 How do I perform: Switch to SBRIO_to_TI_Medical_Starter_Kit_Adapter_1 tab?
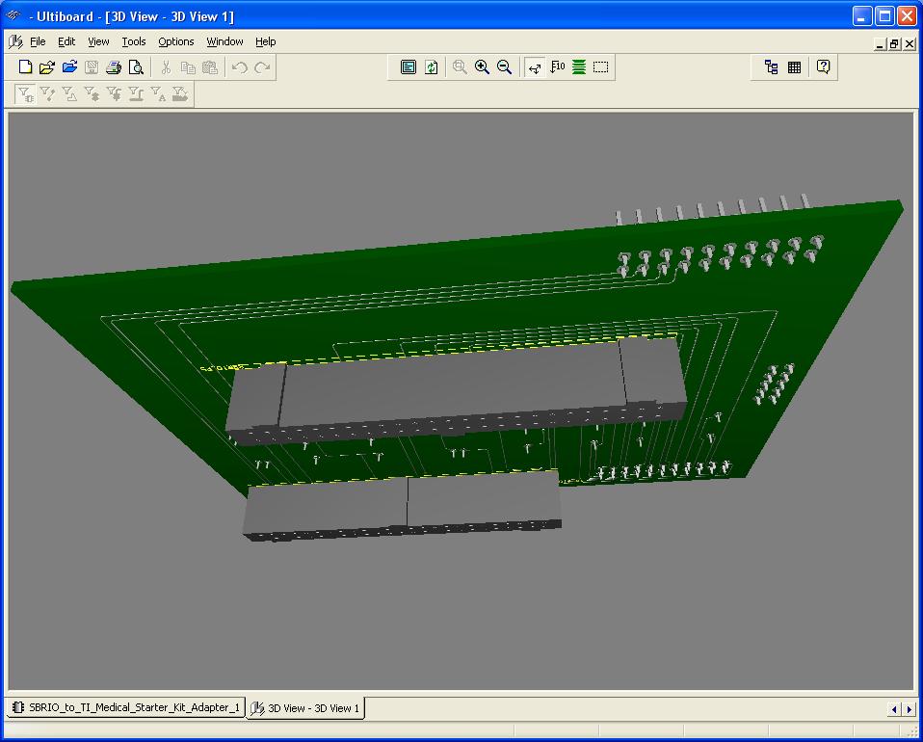[125, 708]
